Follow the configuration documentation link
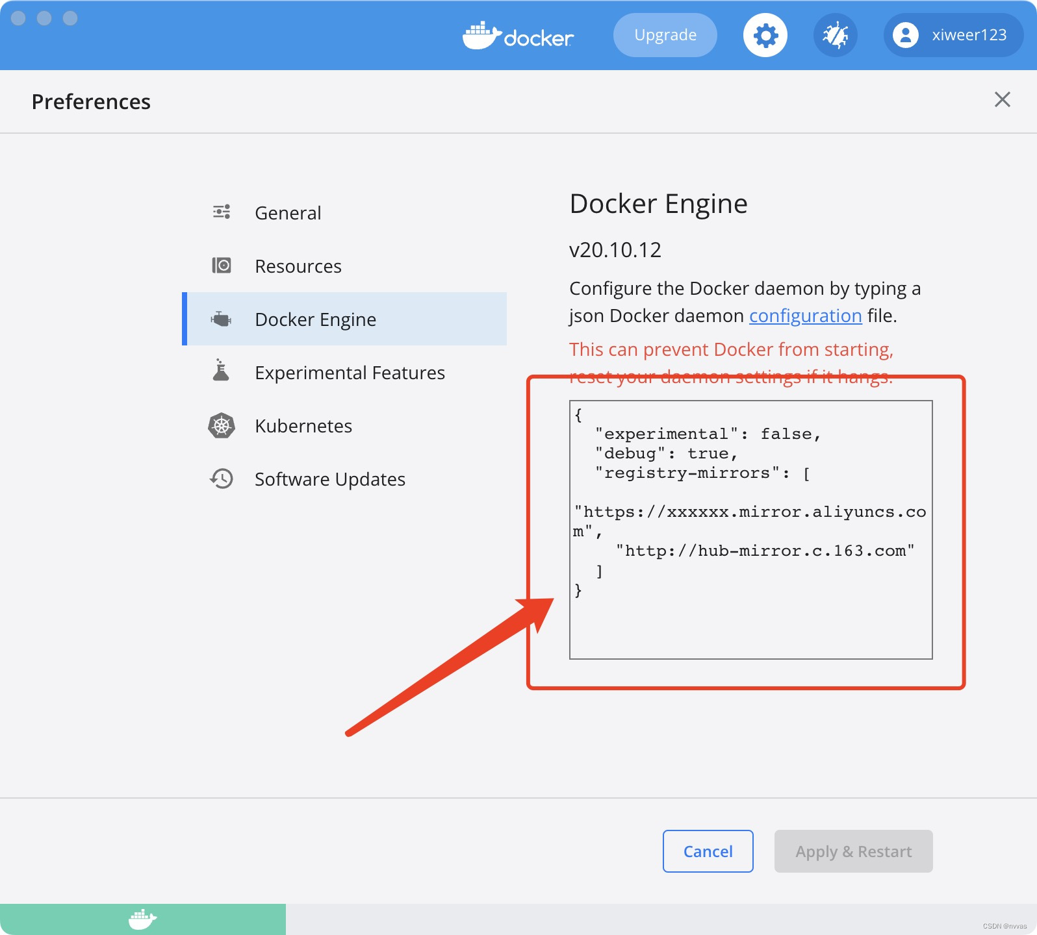This screenshot has width=1037, height=935. 806,316
